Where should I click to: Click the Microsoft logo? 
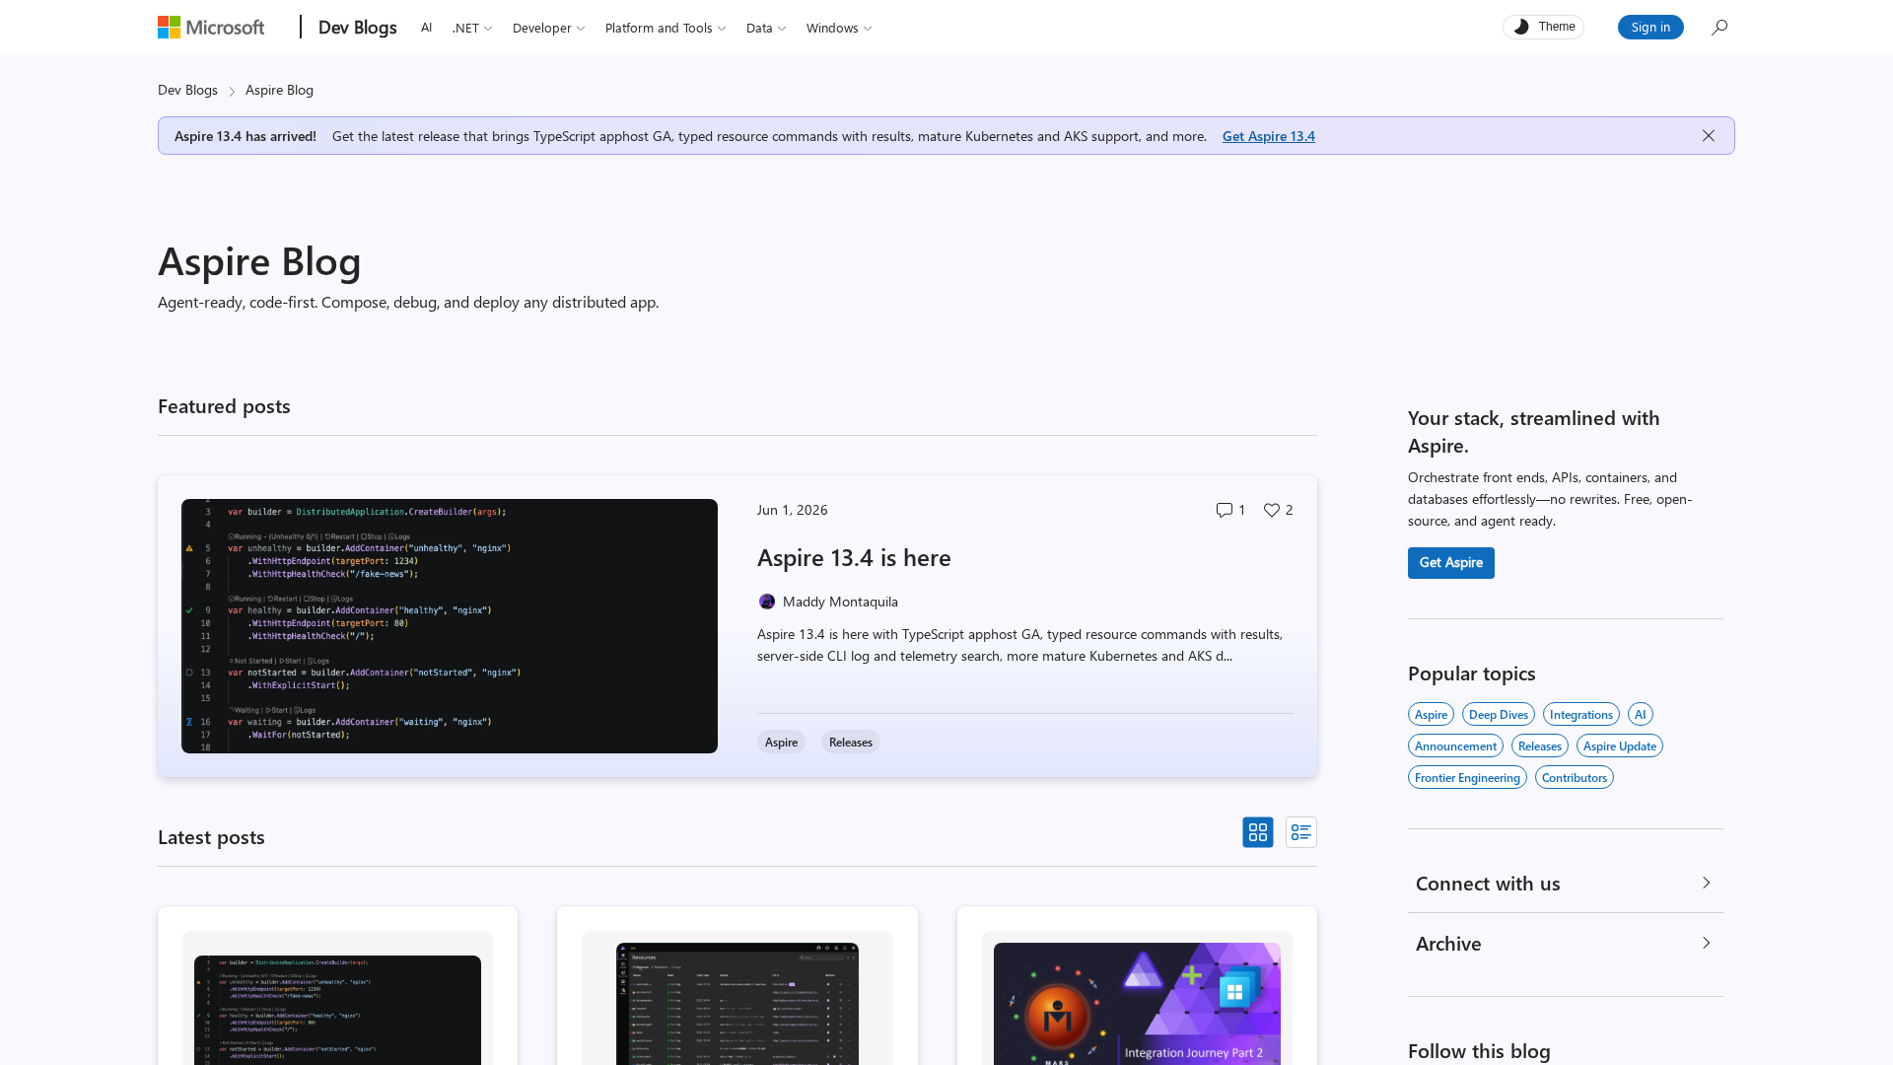point(211,28)
